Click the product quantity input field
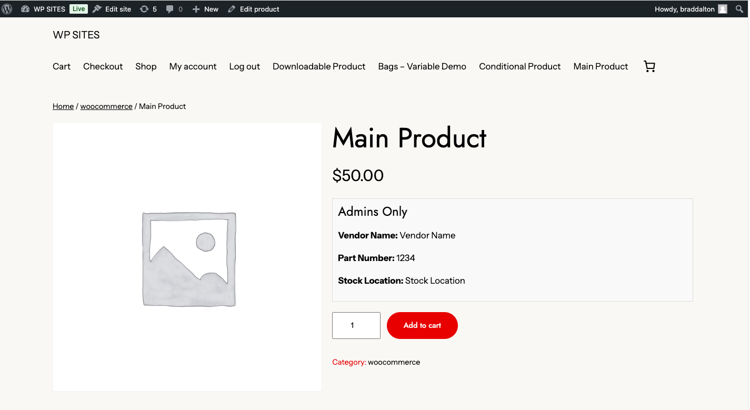Image resolution: width=750 pixels, height=410 pixels. (x=356, y=325)
